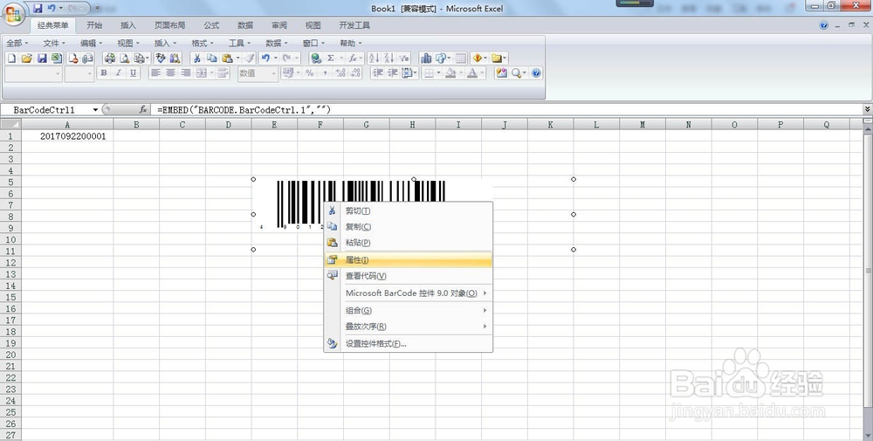This screenshot has height=441, width=873.
Task: Select the Format Painter brush icon
Action: coord(250,58)
